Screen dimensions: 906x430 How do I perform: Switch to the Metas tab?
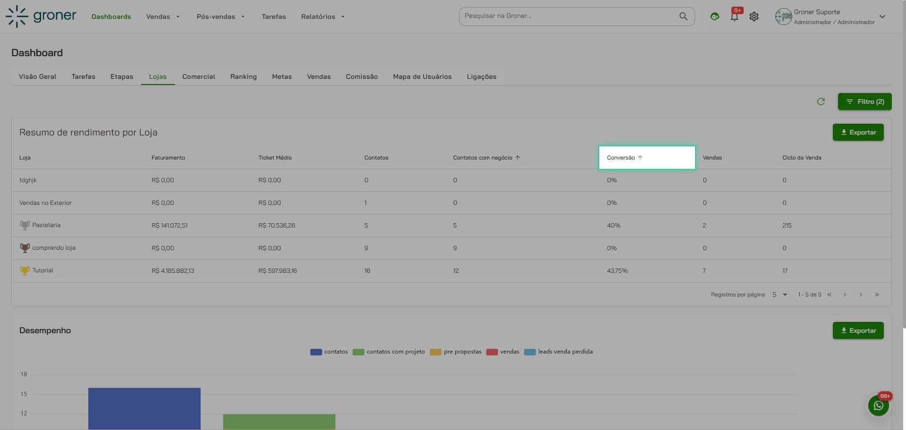click(x=282, y=76)
